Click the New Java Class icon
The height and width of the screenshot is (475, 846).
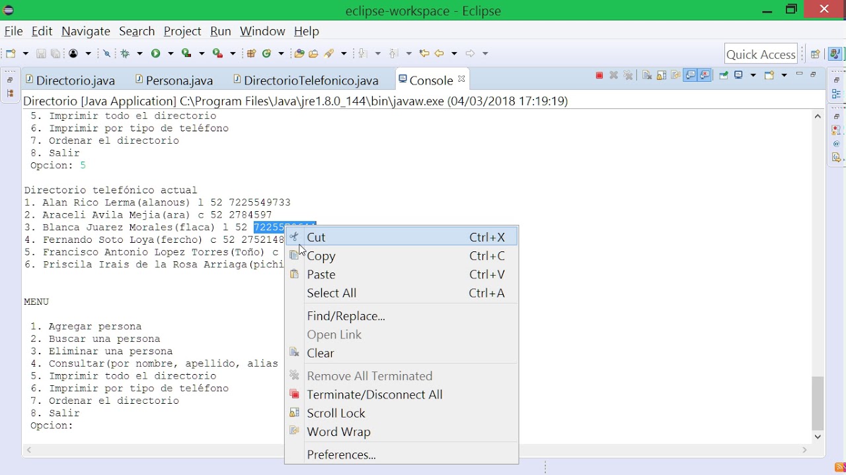266,53
